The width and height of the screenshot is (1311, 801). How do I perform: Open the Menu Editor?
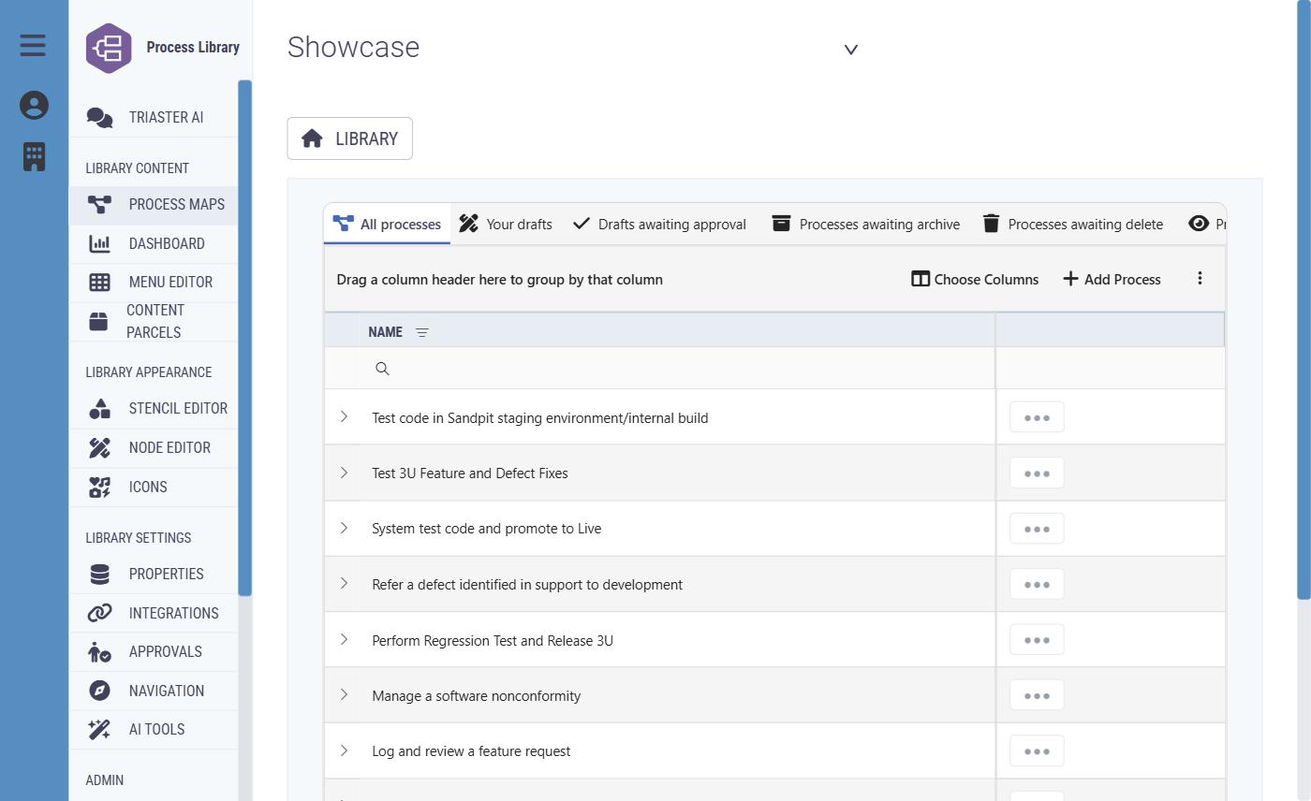(x=154, y=283)
